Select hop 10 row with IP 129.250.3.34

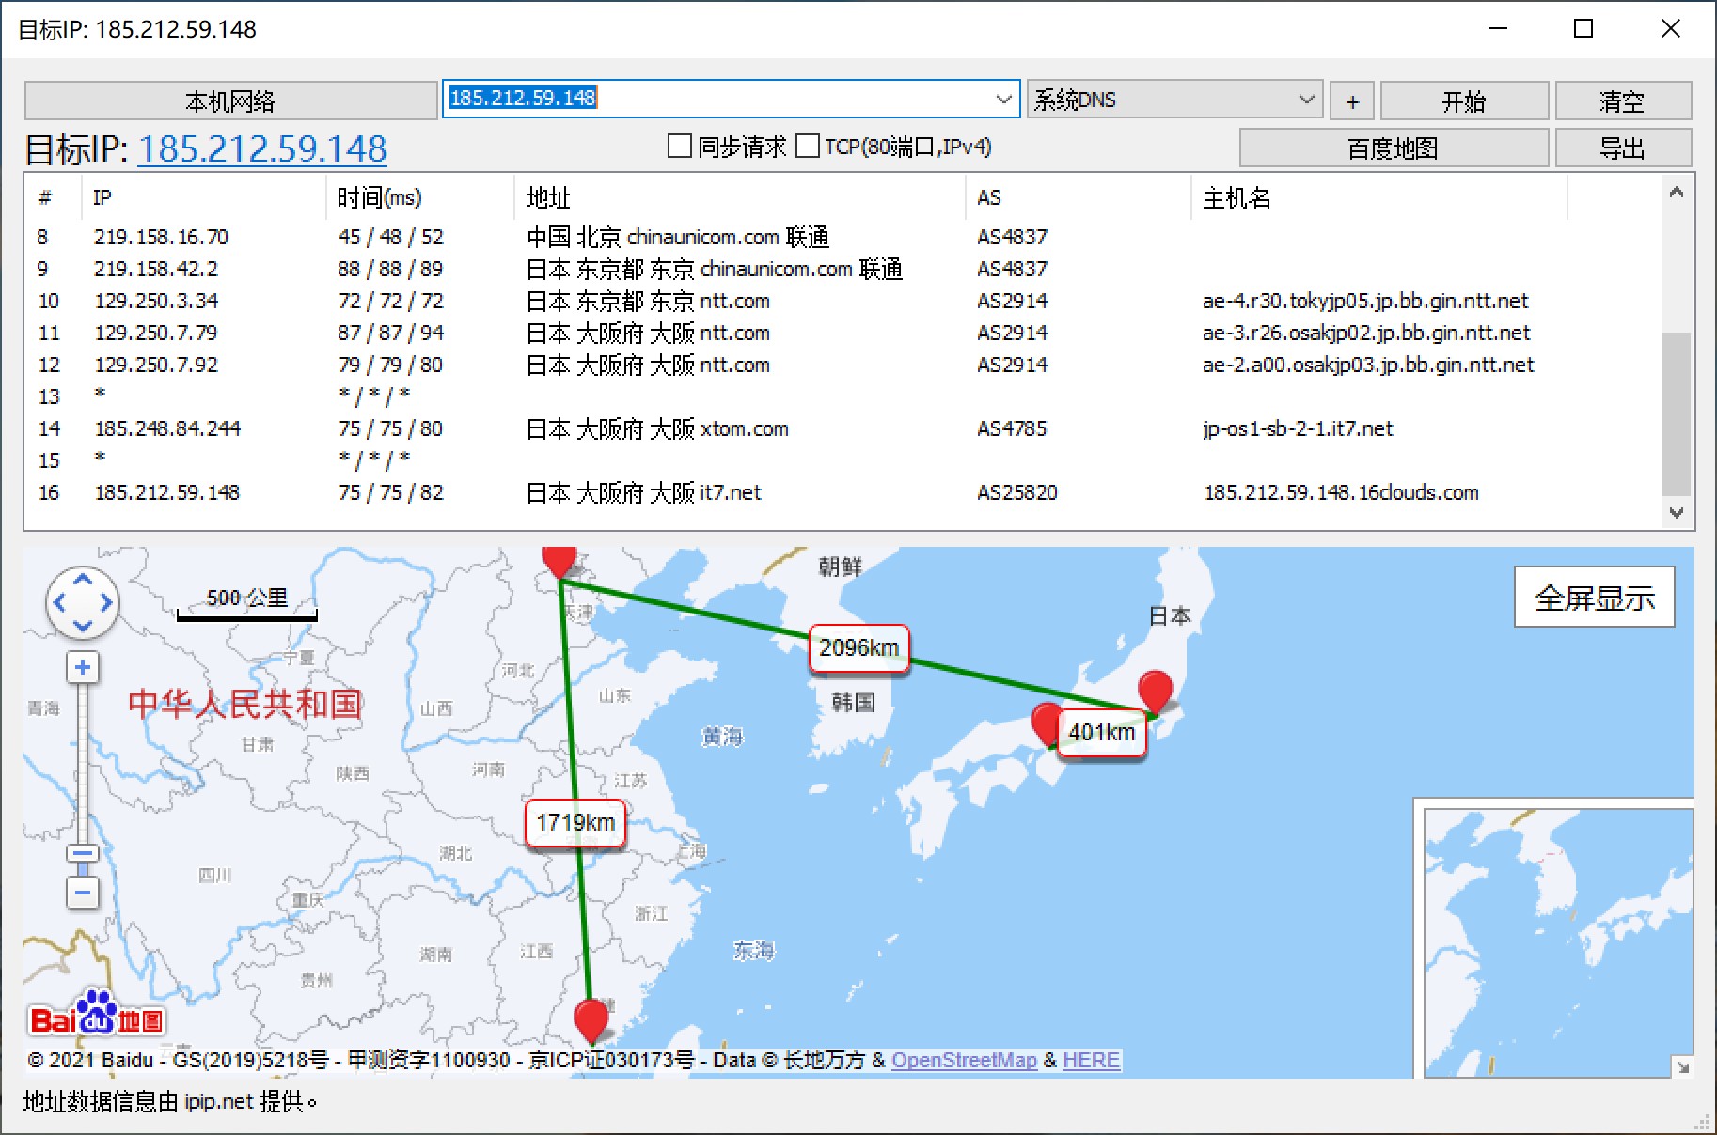click(x=843, y=301)
